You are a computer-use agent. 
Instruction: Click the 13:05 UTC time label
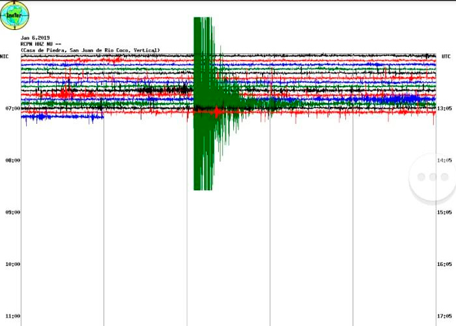tap(446, 108)
